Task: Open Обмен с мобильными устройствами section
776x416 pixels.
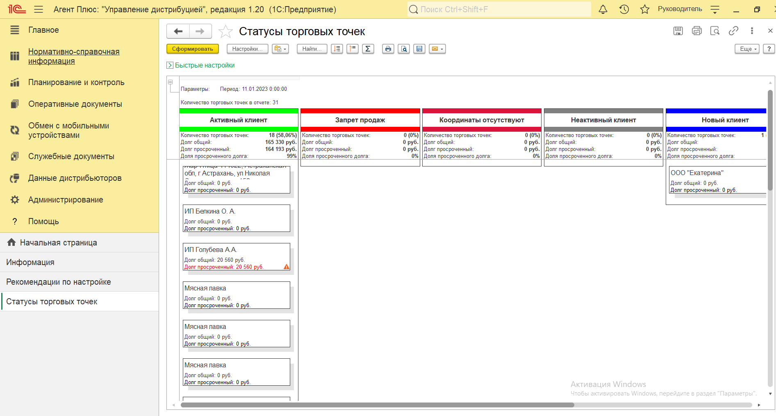Action: tap(80, 130)
